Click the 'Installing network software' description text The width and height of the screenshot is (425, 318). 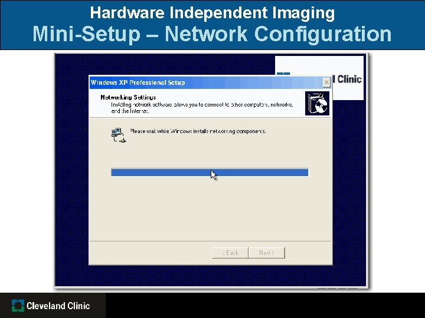[x=202, y=108]
